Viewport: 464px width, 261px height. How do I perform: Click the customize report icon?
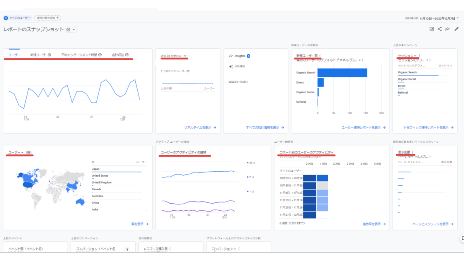click(432, 29)
